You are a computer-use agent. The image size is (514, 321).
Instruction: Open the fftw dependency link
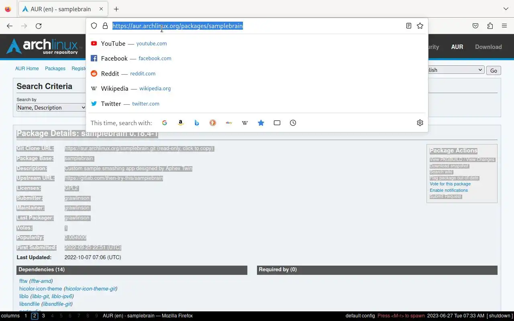(23, 281)
